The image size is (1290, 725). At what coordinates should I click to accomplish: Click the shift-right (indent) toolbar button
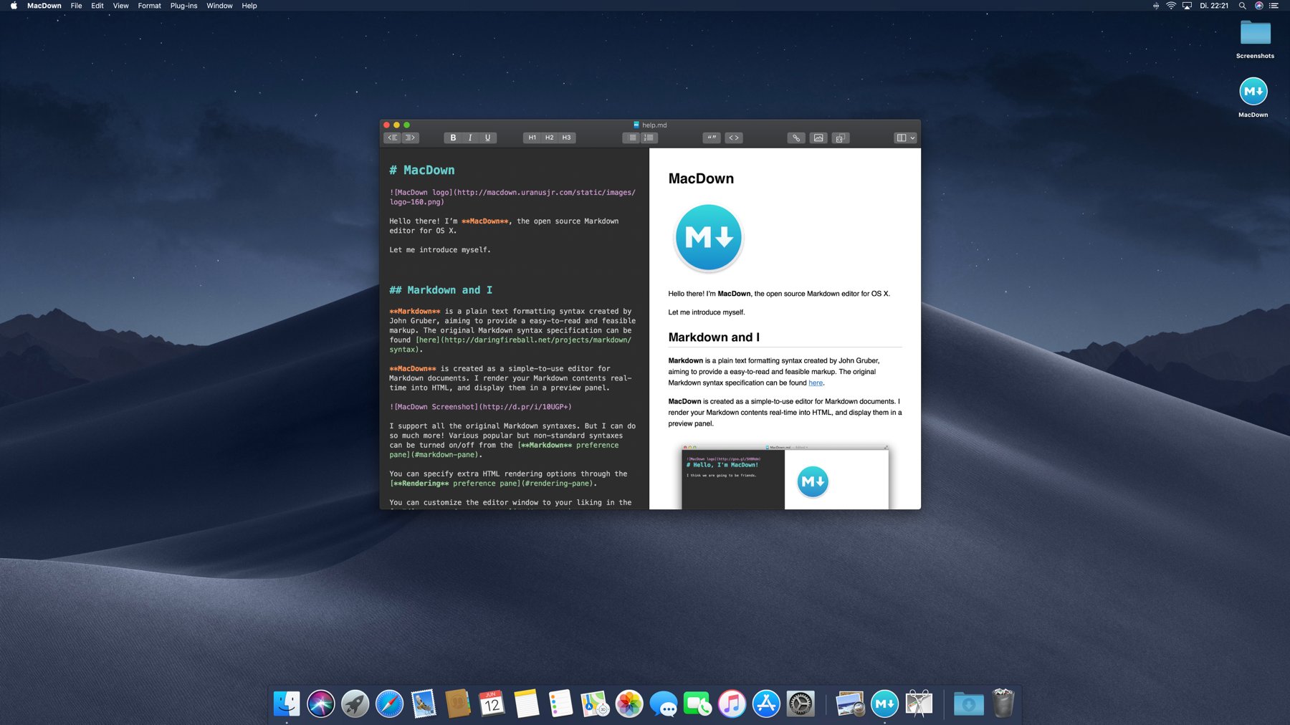411,138
